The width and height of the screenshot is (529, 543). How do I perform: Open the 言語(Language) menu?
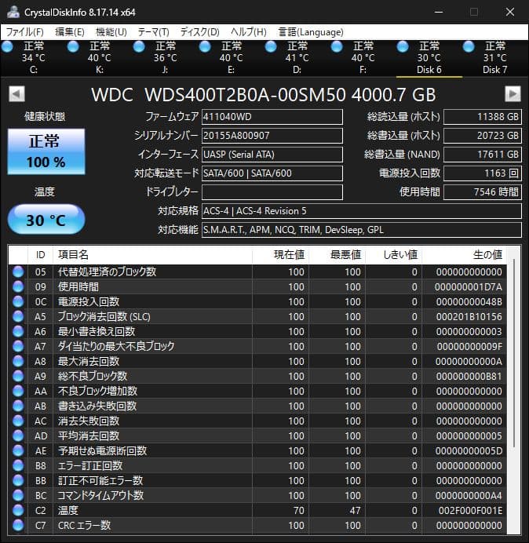pos(311,32)
